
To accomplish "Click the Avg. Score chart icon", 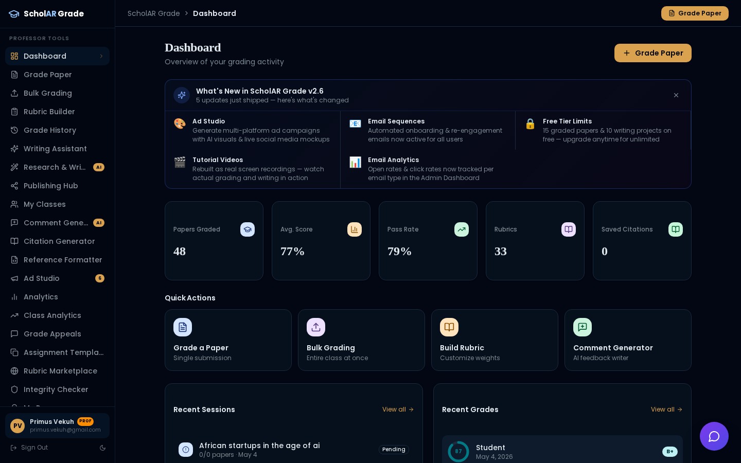I will [x=355, y=229].
